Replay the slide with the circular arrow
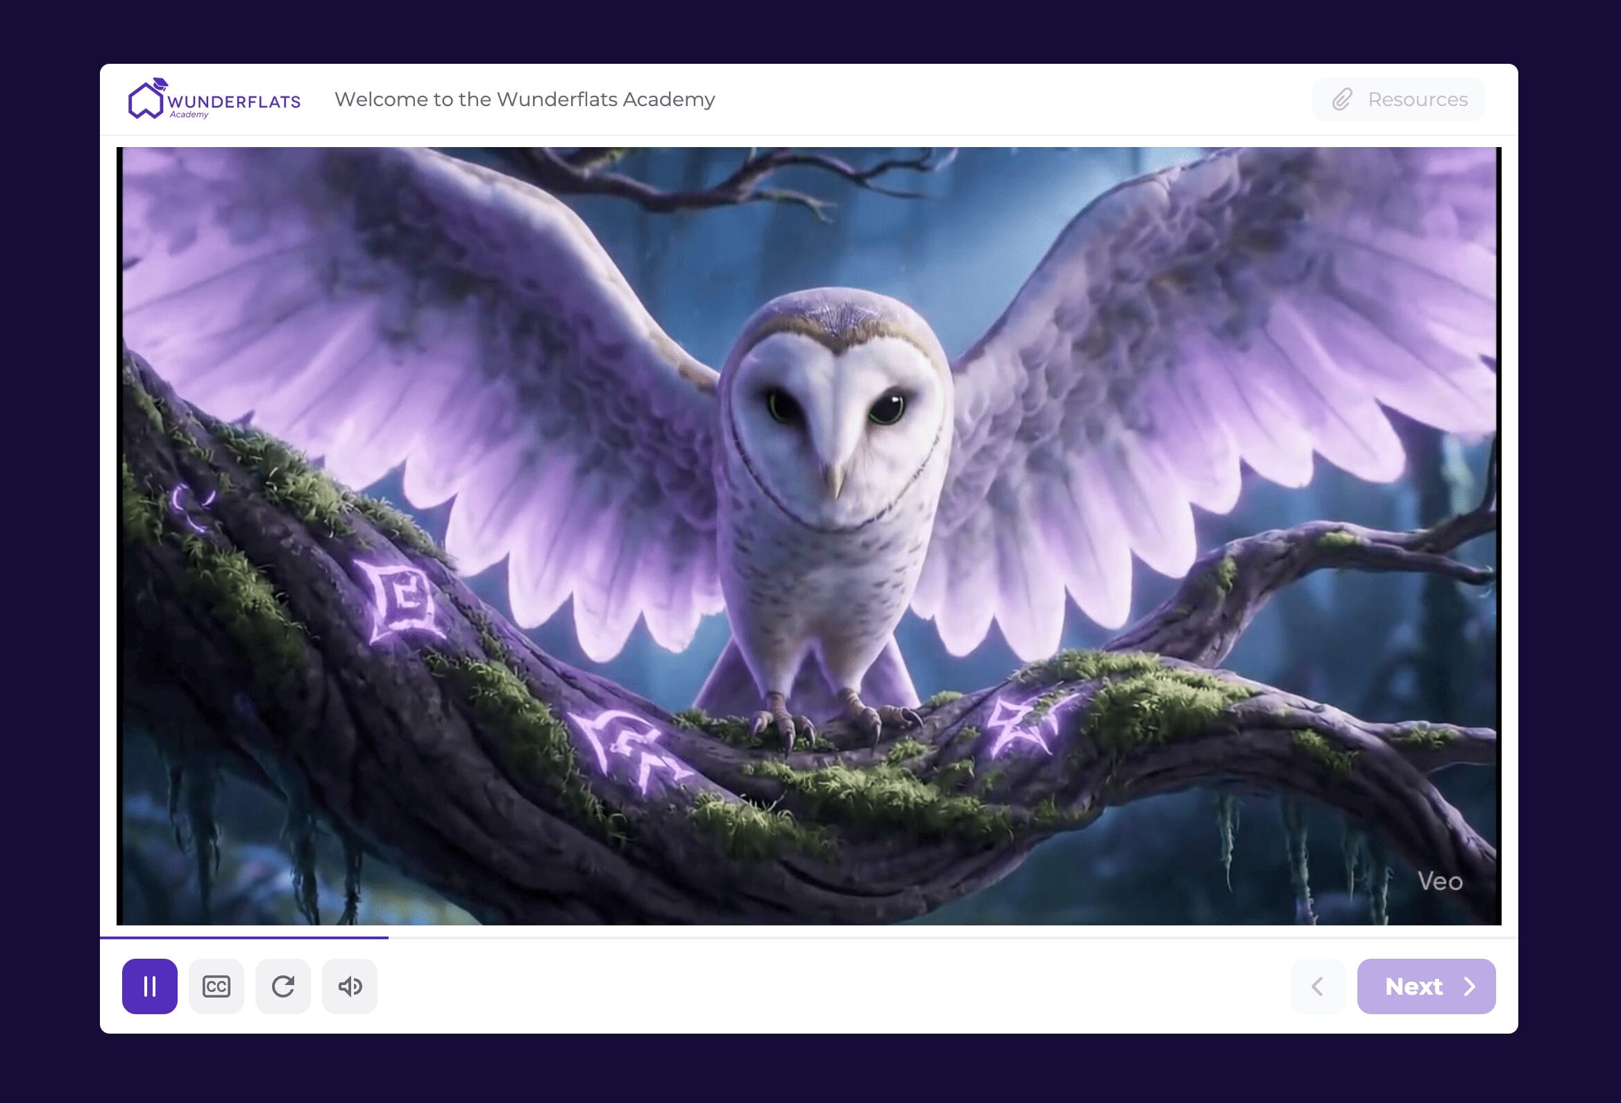Screen dimensions: 1621x1103 click(x=282, y=986)
